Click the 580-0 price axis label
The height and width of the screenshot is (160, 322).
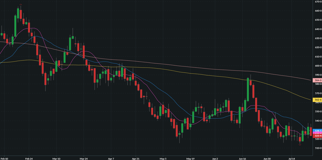click(318, 84)
